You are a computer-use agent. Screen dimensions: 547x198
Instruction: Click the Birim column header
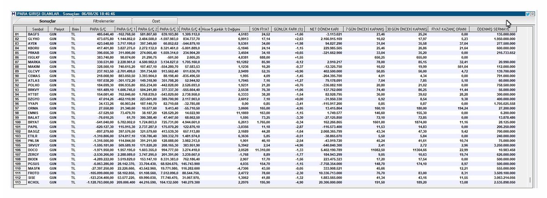coord(75,29)
